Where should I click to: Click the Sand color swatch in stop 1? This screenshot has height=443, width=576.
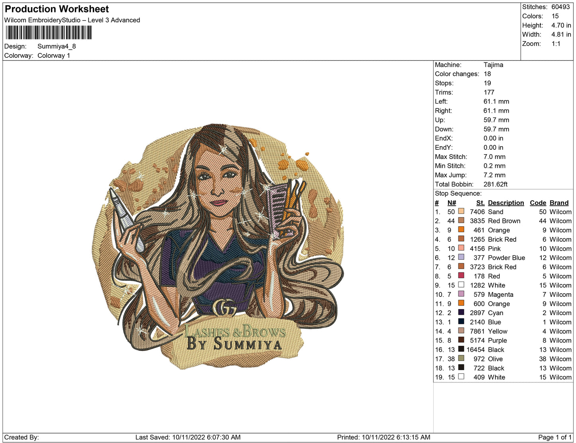(461, 211)
